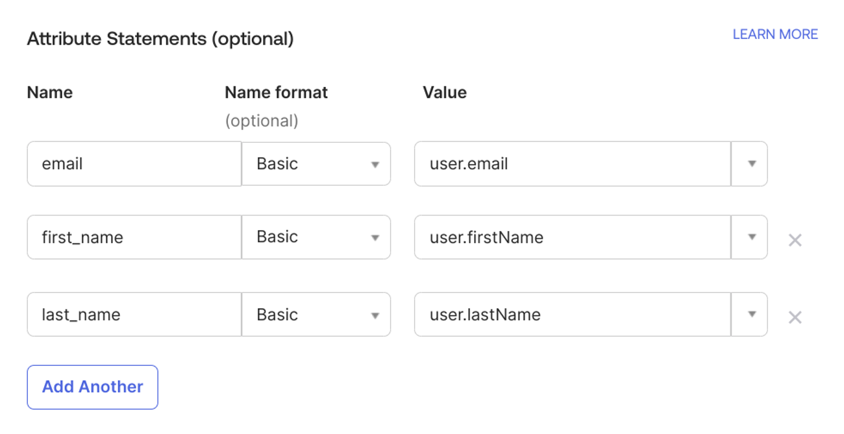Click the Name format column label
The image size is (844, 434).
tap(276, 92)
